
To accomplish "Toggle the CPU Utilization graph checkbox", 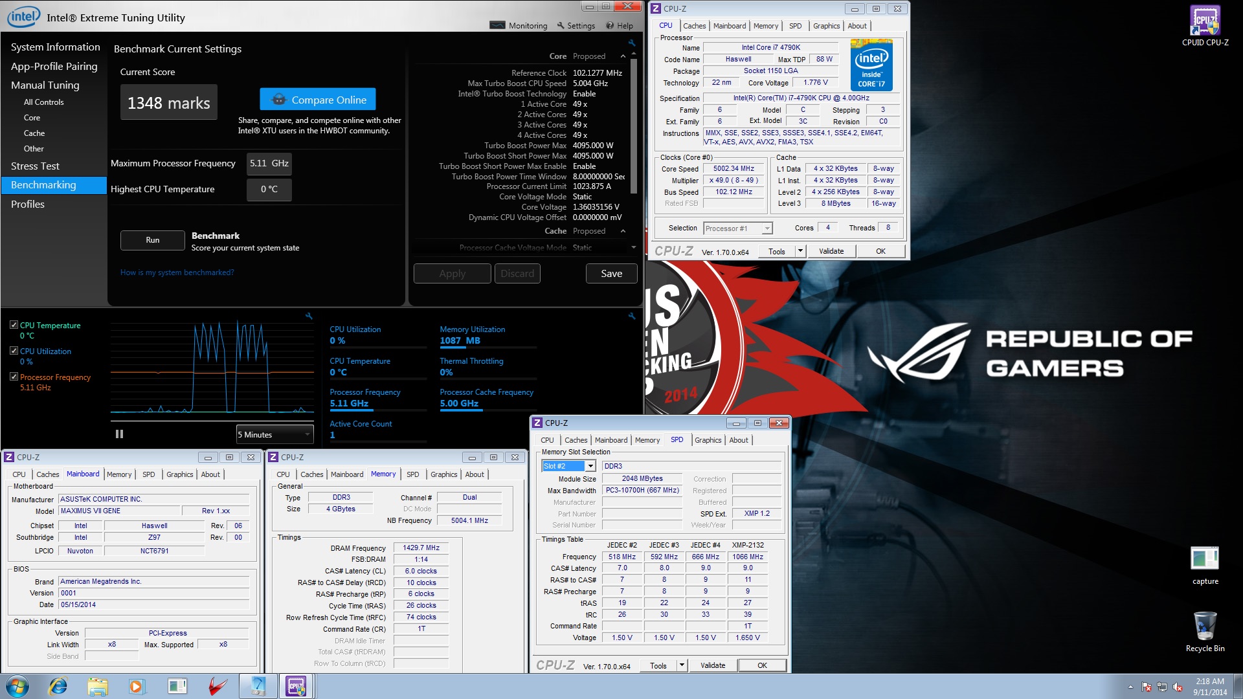I will click(x=14, y=351).
